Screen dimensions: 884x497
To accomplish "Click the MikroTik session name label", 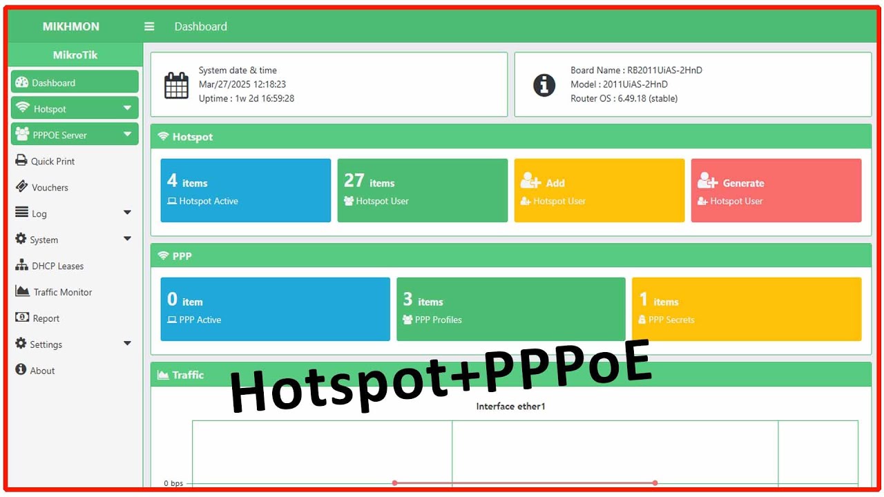I will click(x=75, y=55).
